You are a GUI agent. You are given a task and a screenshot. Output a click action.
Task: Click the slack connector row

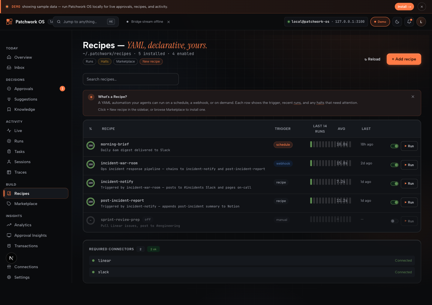252,272
